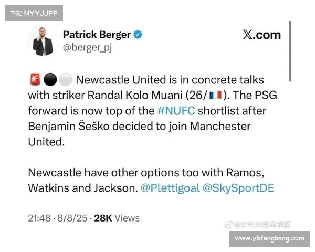Open the @Plettigoal mention
This screenshot has height=252, width=315.
coord(170,188)
